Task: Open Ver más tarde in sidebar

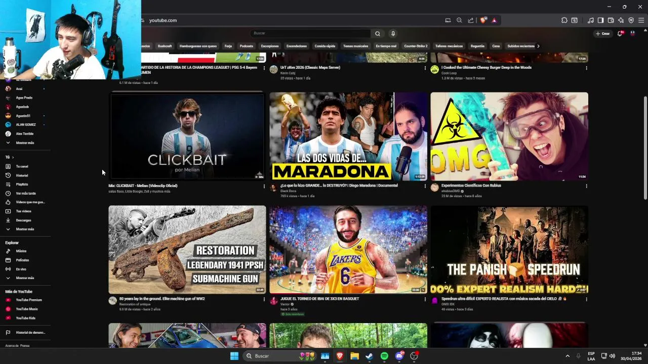Action: point(25,193)
